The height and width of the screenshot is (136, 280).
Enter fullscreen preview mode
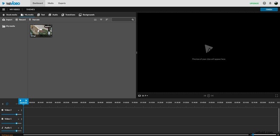276,96
